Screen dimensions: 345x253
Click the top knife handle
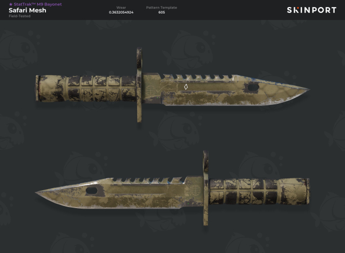[86, 88]
